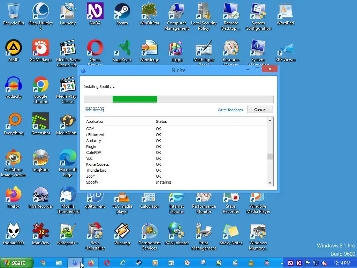This screenshot has width=357, height=268.
Task: Select the Component Services shortcut
Action: pyautogui.click(x=149, y=236)
